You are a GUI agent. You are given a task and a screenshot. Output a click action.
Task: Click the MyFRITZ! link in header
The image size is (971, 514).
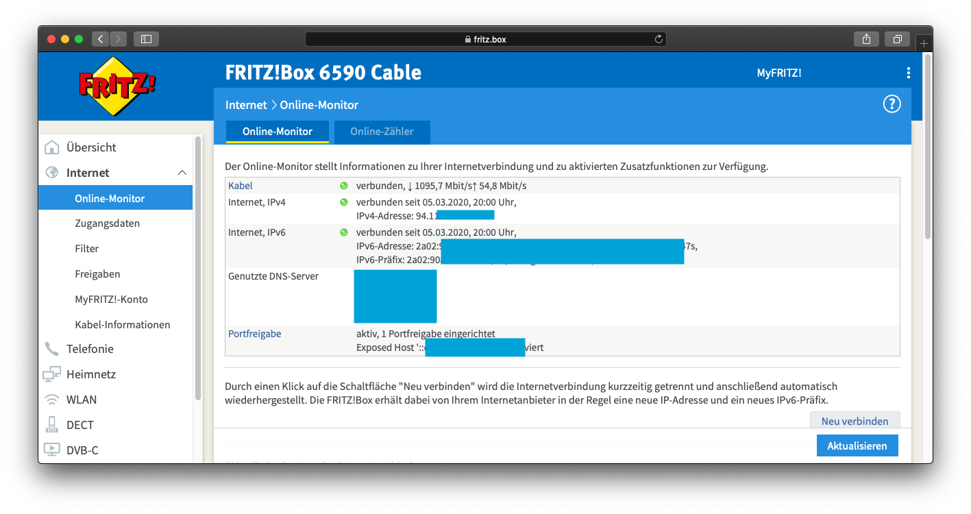pos(779,73)
